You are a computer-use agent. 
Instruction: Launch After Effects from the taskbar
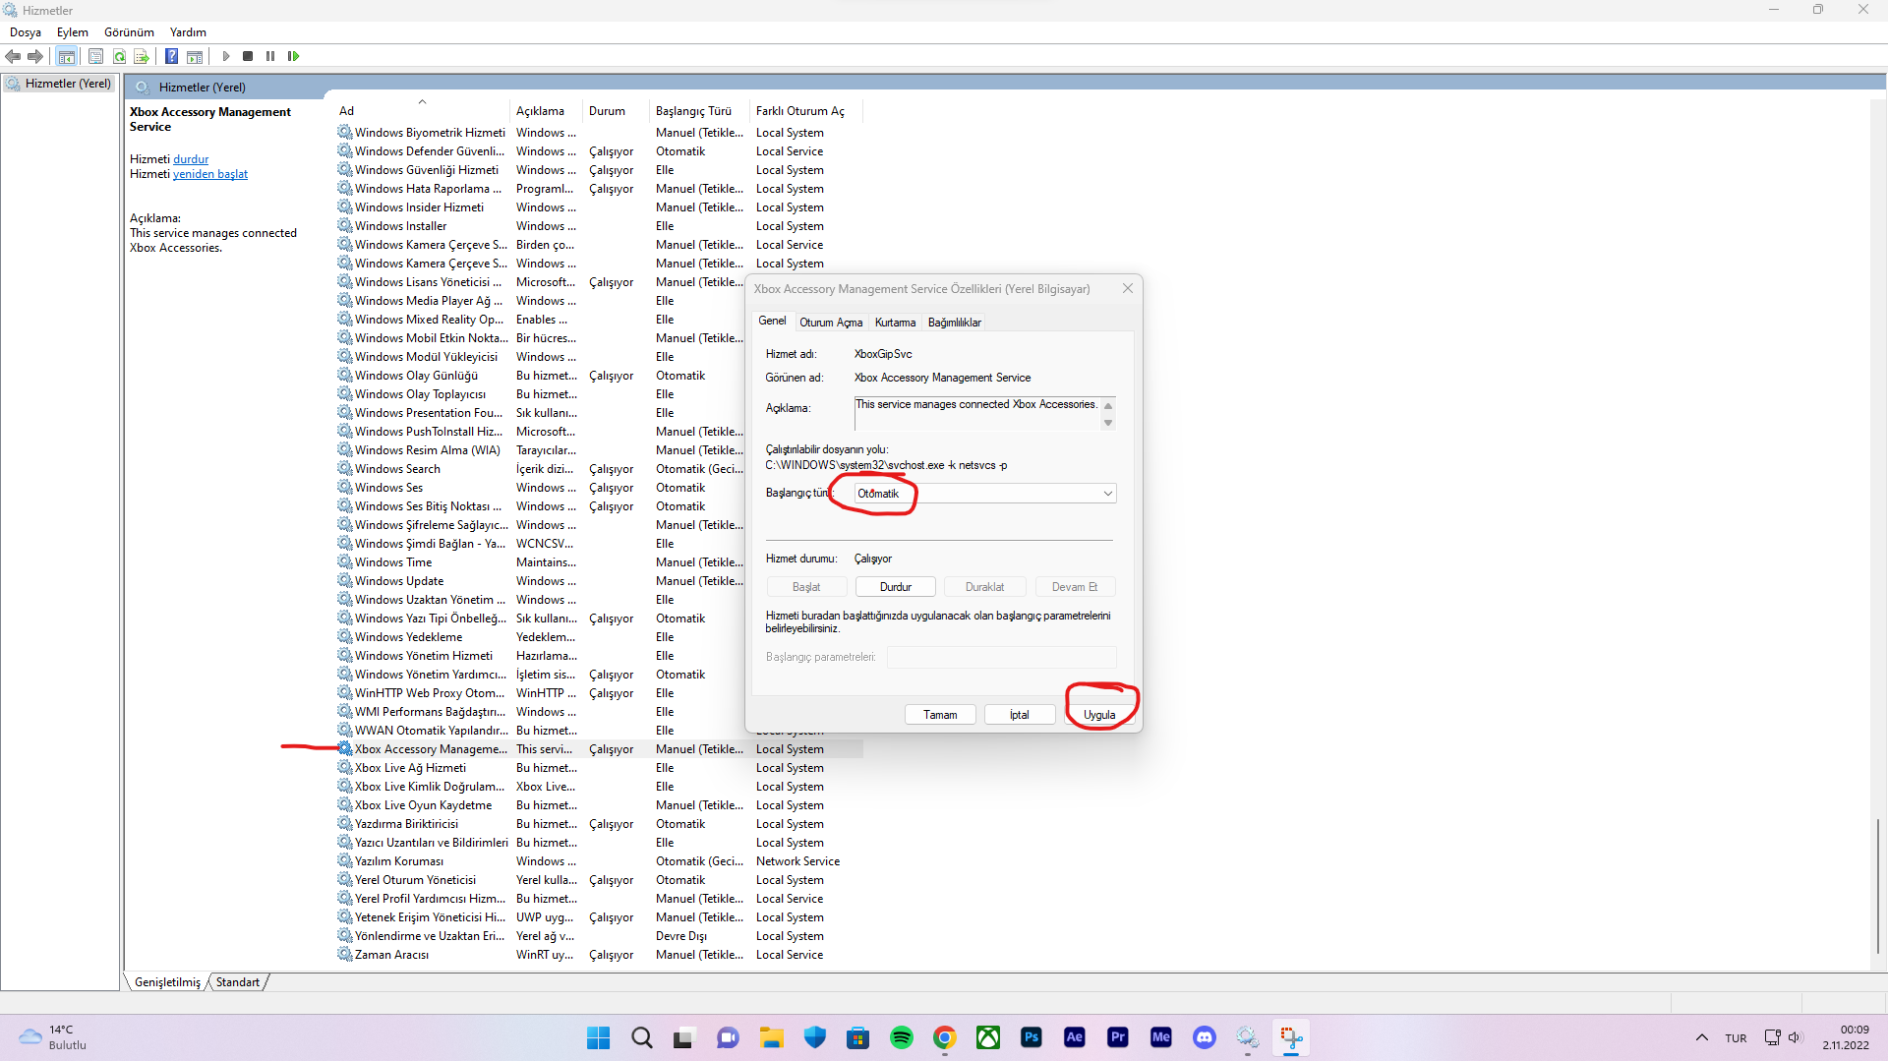coord(1074,1037)
